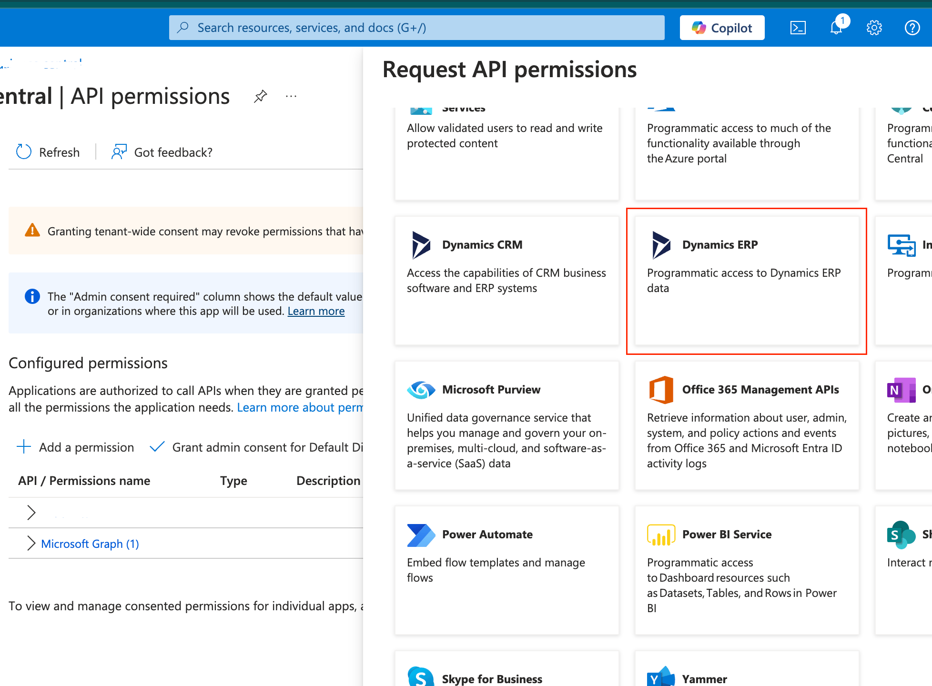Viewport: 932px width, 686px height.
Task: Click the OneNote icon
Action: [x=902, y=390]
